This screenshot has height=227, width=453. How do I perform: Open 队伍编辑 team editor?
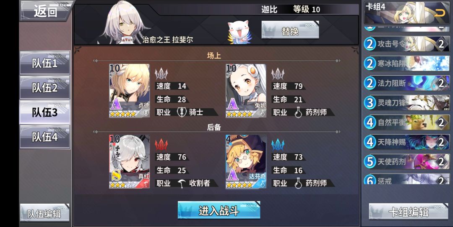tap(45, 213)
